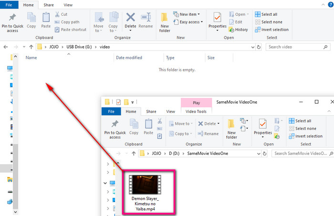Click Paste icon in SameMovie window ribbon

[x=148, y=127]
